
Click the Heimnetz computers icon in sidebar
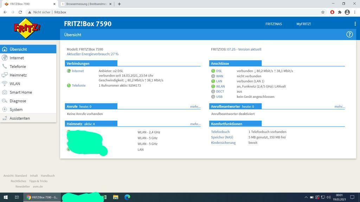[x=5, y=75]
